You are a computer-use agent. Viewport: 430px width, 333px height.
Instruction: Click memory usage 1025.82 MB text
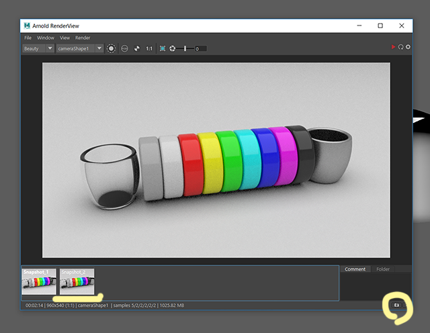tap(172, 305)
